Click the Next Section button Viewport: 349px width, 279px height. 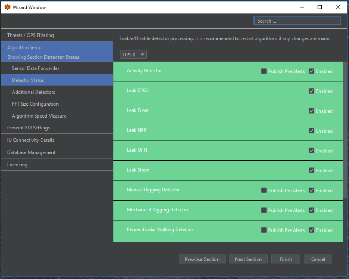[248, 259]
